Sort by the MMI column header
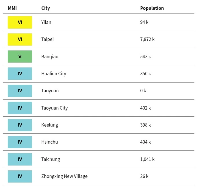The height and width of the screenshot is (188, 197). pyautogui.click(x=12, y=8)
